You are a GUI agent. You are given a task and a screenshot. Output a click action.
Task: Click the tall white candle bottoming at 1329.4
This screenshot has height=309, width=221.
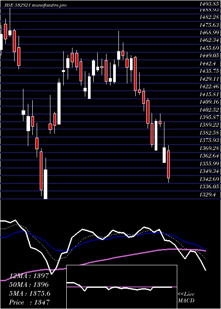pyautogui.click(x=46, y=184)
